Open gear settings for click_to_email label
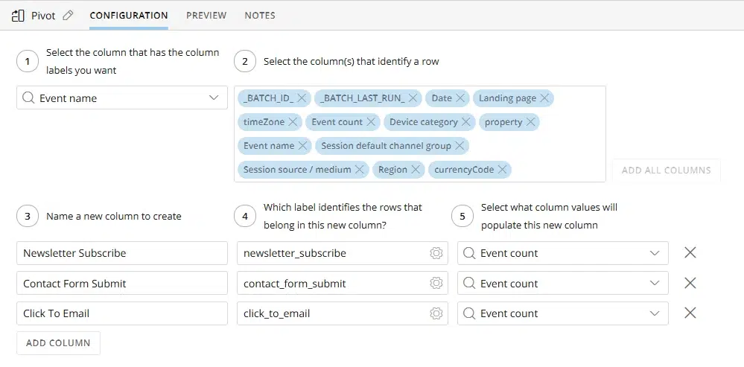The height and width of the screenshot is (367, 744). 436,313
